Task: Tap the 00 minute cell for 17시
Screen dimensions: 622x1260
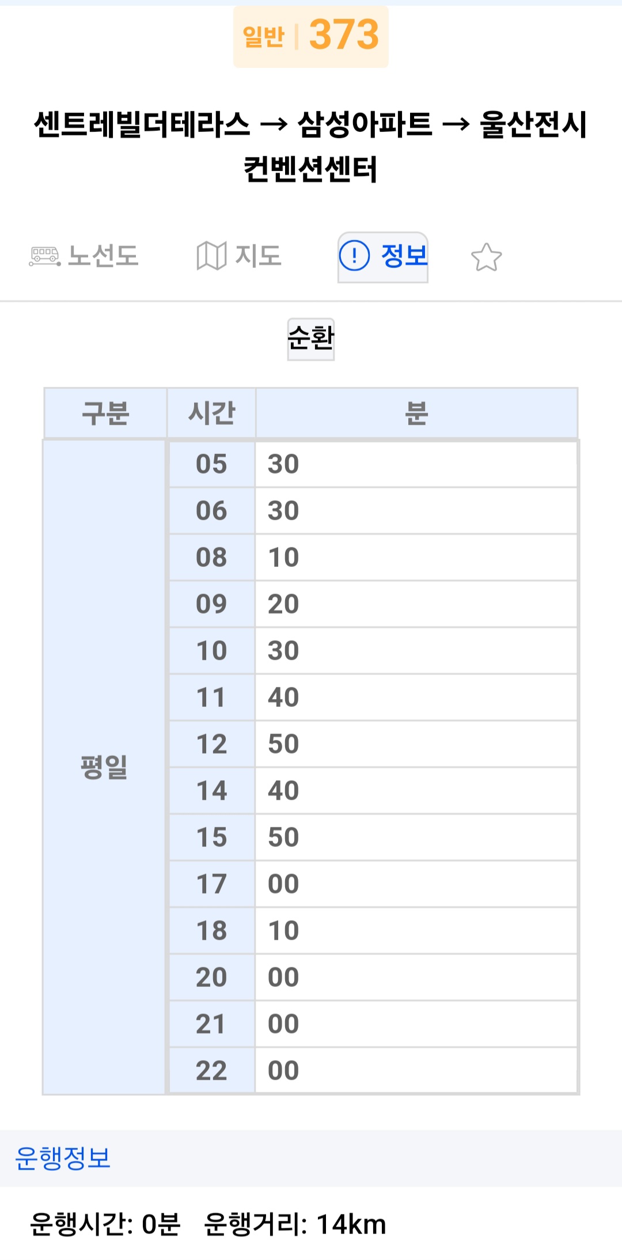Action: point(283,884)
